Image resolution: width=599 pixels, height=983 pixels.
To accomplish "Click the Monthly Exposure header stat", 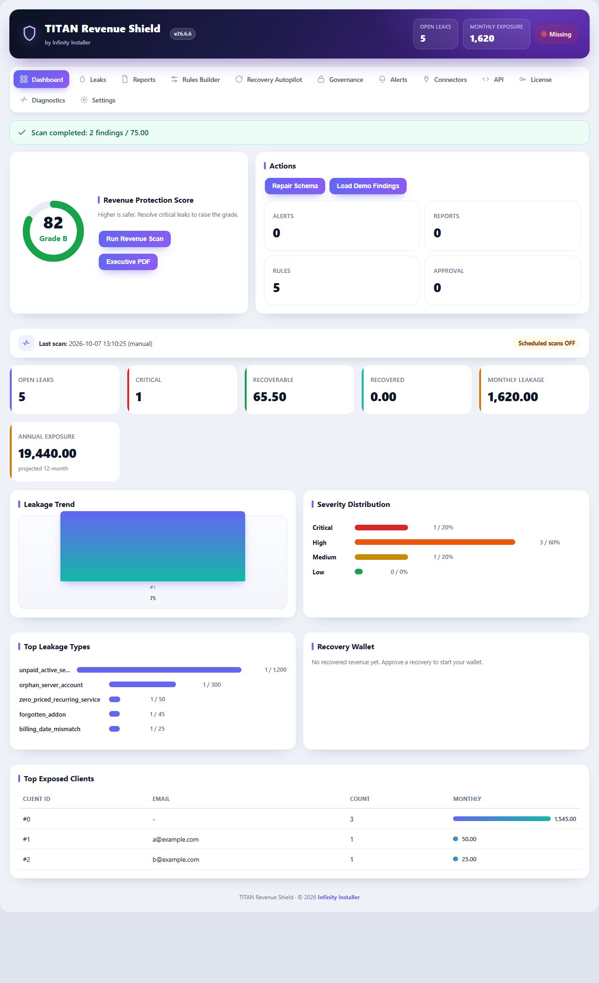I will pos(497,34).
